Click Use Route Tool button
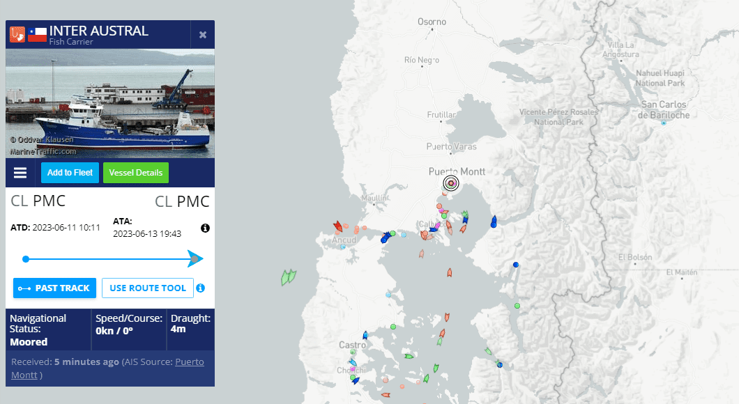The height and width of the screenshot is (404, 739). click(148, 288)
